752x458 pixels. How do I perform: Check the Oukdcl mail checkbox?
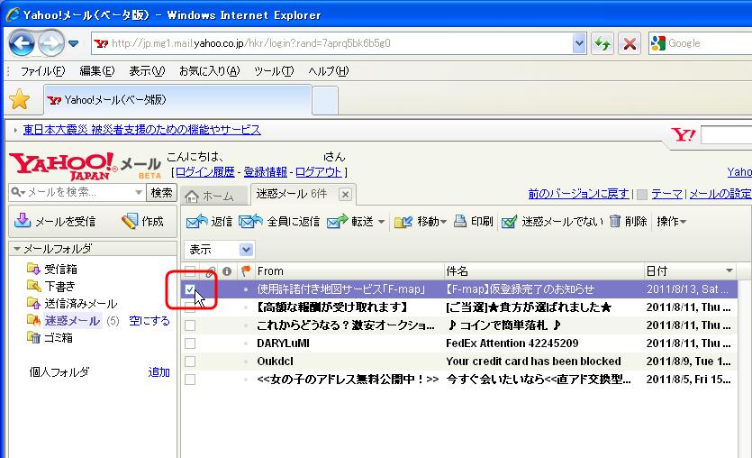pos(190,362)
